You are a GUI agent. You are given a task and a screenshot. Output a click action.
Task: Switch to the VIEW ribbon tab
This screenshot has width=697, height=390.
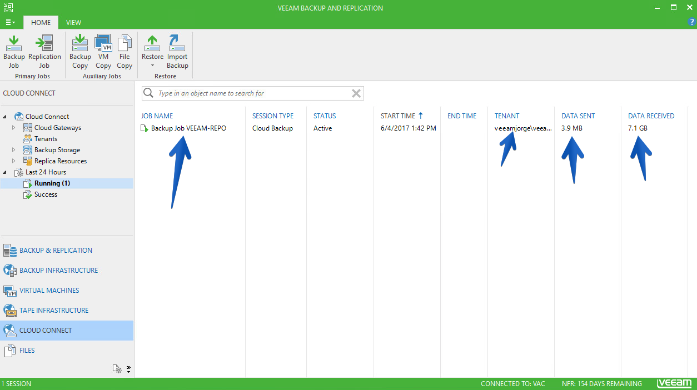[73, 22]
